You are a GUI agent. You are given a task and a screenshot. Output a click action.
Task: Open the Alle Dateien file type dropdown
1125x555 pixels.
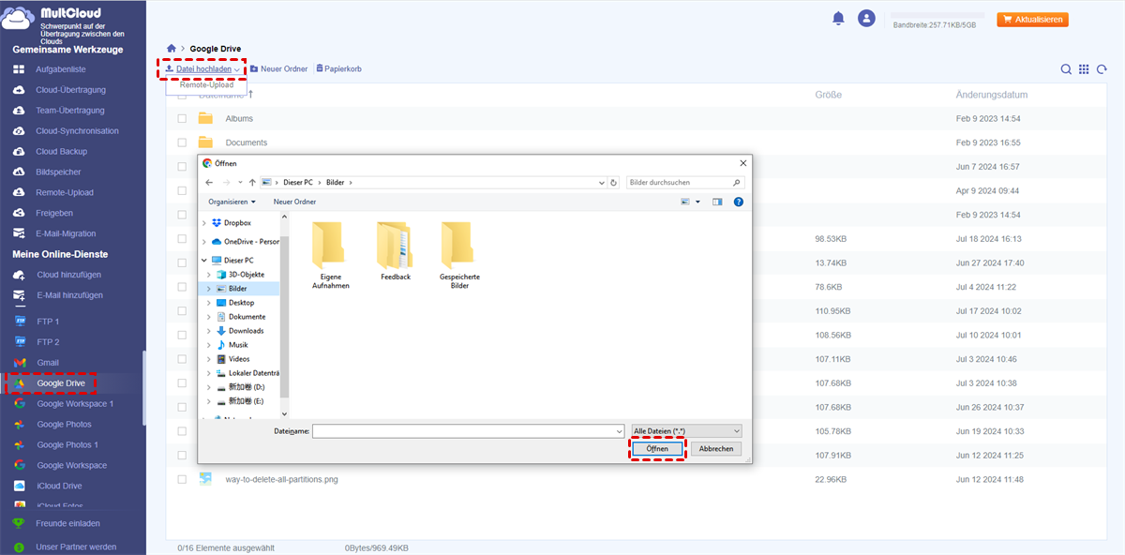tap(687, 430)
